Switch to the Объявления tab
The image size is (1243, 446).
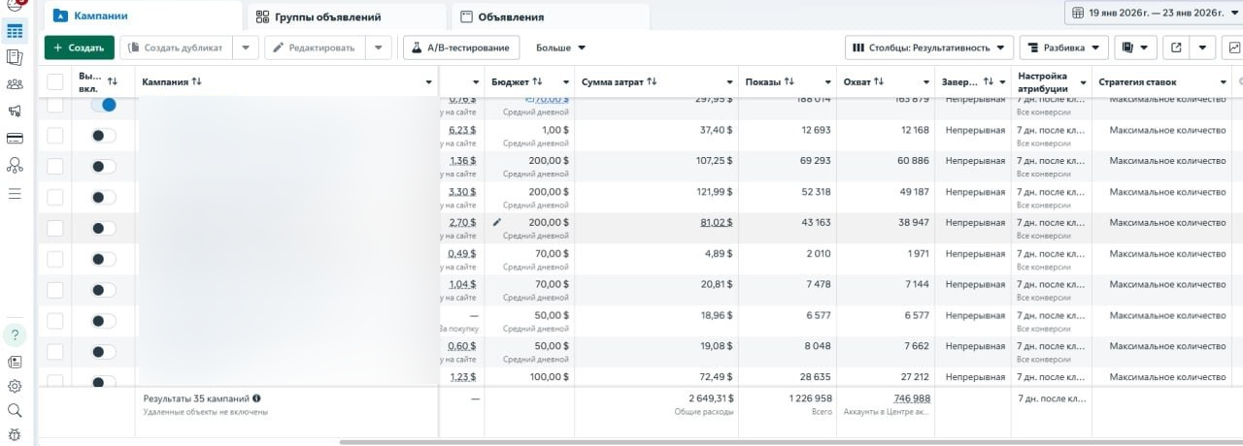click(x=550, y=16)
